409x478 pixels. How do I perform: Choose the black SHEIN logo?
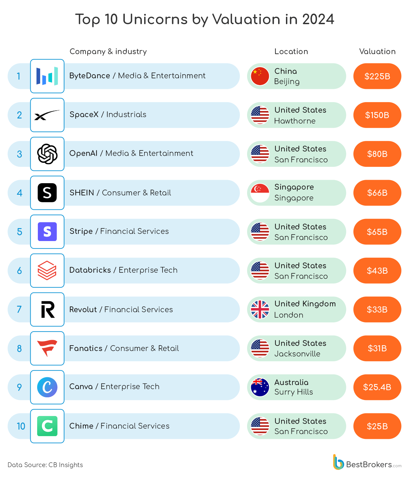[x=47, y=193]
